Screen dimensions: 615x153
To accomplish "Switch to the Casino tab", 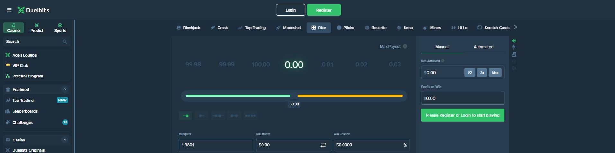I will (13, 28).
